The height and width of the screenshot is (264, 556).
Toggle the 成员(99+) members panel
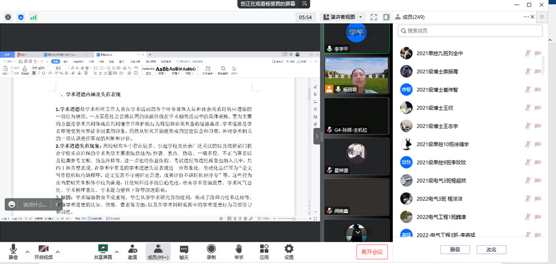(158, 252)
